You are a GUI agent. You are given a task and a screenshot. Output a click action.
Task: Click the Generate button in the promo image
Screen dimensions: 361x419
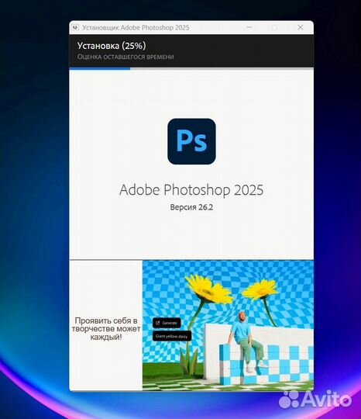(x=167, y=323)
